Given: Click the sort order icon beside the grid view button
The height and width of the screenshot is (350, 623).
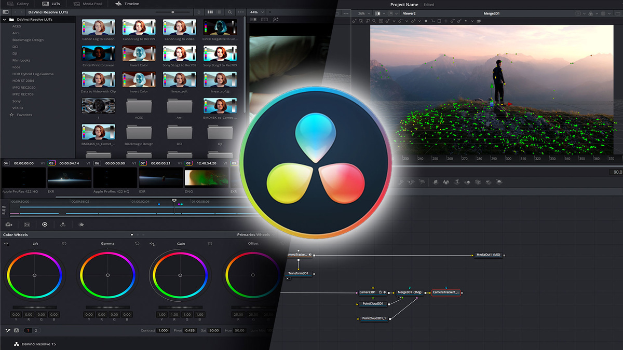Looking at the screenshot, I should coord(198,11).
